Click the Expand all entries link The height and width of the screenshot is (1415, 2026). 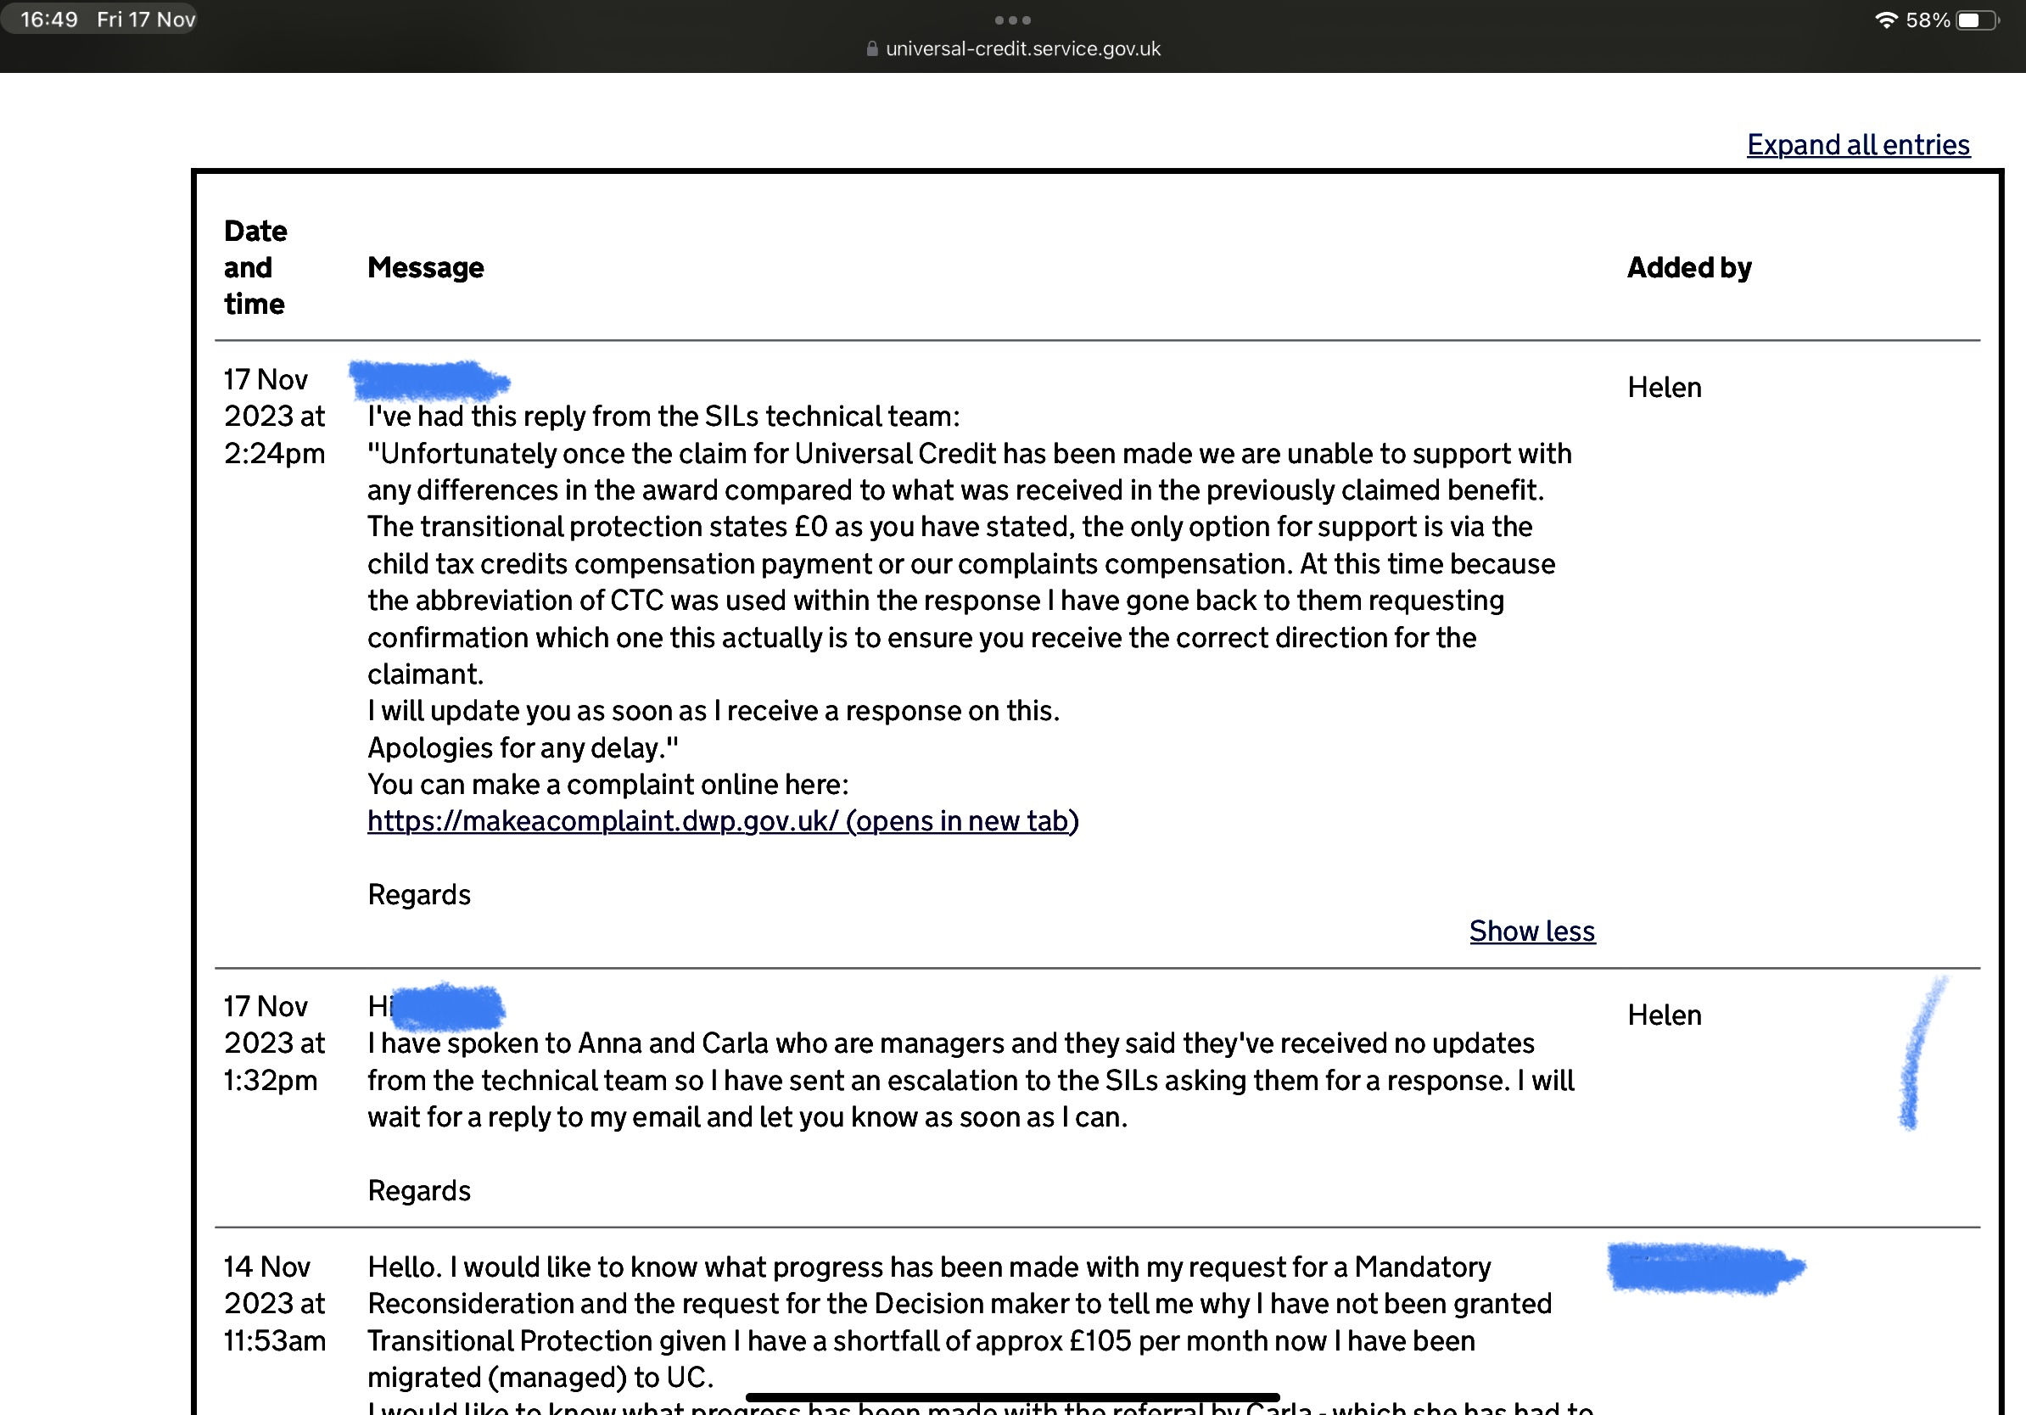(x=1857, y=145)
